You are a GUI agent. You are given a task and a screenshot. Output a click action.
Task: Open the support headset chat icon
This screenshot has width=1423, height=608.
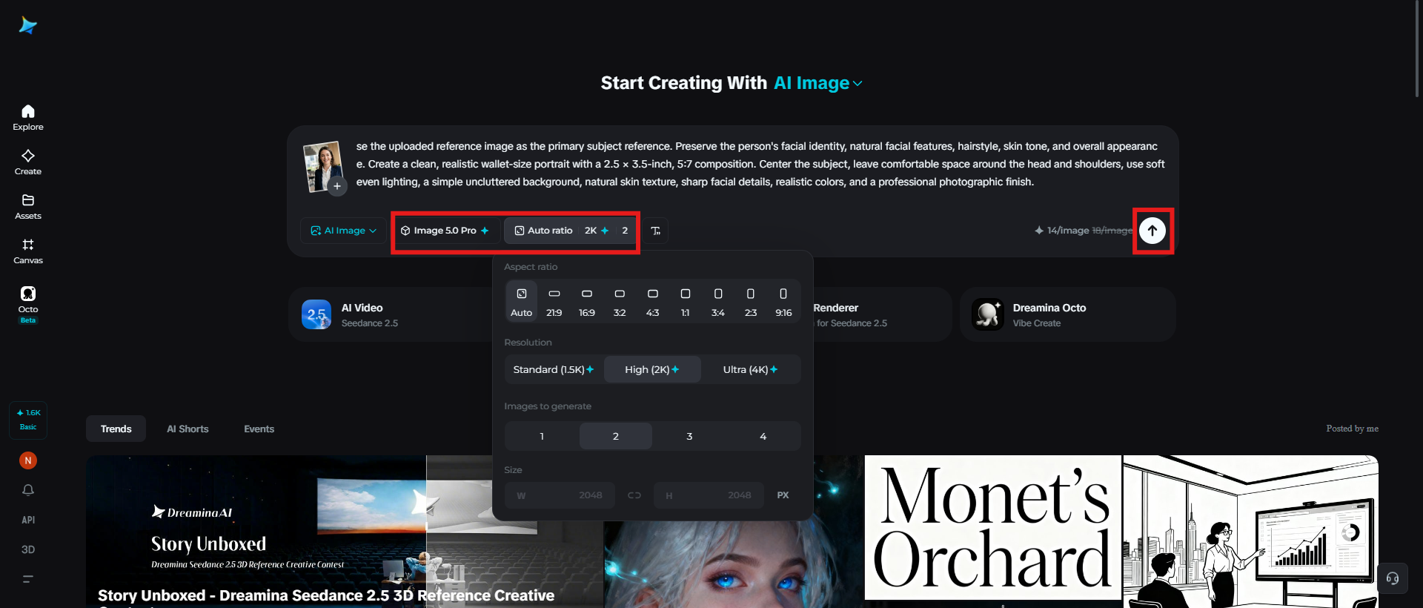[1393, 578]
